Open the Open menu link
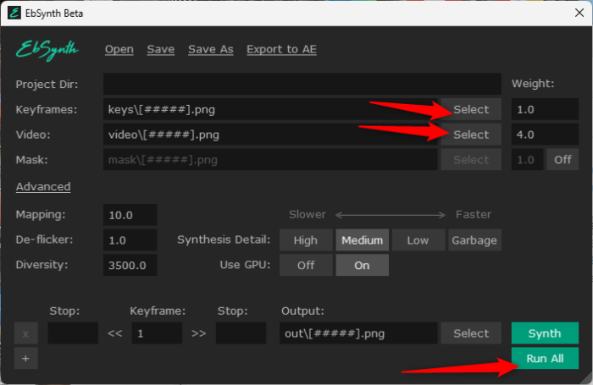The image size is (593, 385). (x=119, y=49)
